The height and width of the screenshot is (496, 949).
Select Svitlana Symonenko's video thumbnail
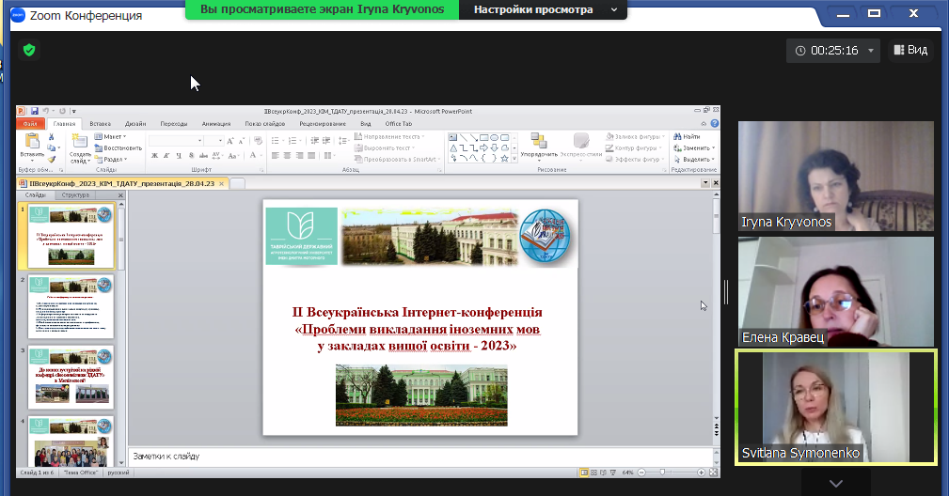pyautogui.click(x=835, y=407)
